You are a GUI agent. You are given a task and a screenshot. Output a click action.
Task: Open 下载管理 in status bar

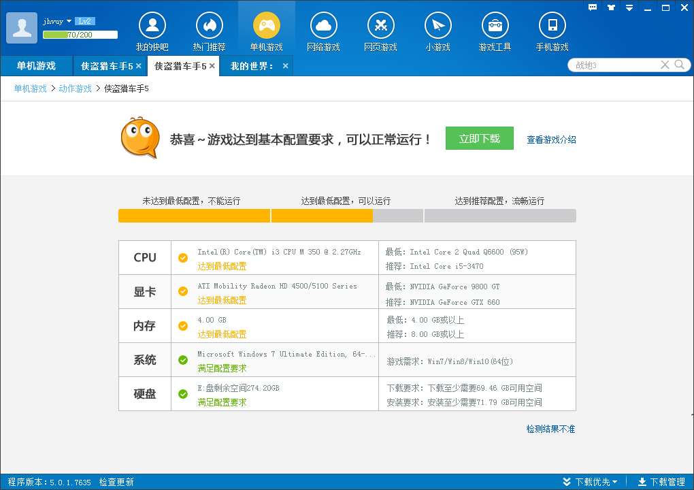click(662, 482)
